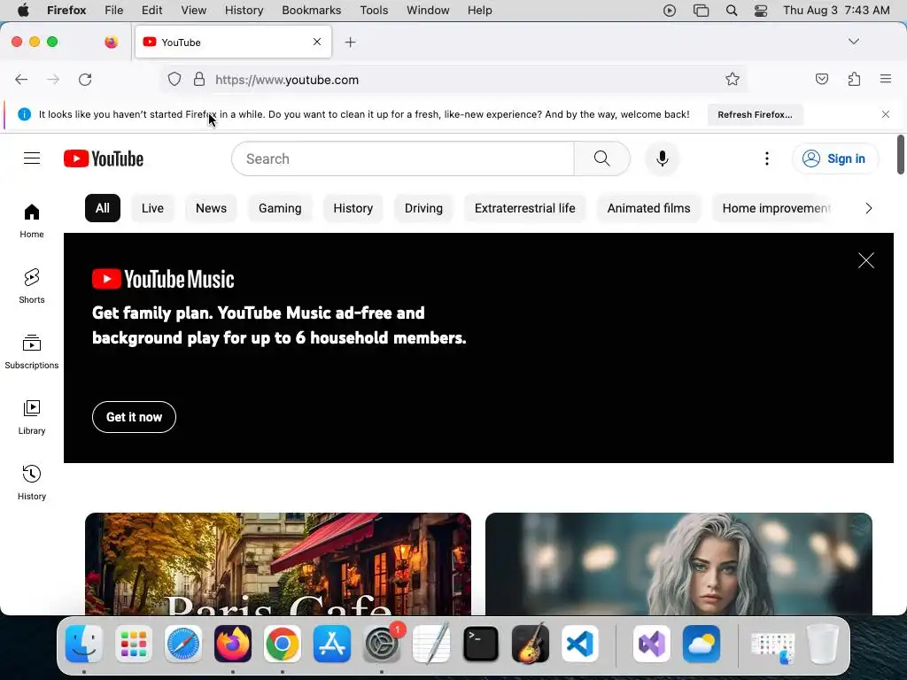This screenshot has width=907, height=680.
Task: Close the YouTube Music banner
Action: point(866,260)
